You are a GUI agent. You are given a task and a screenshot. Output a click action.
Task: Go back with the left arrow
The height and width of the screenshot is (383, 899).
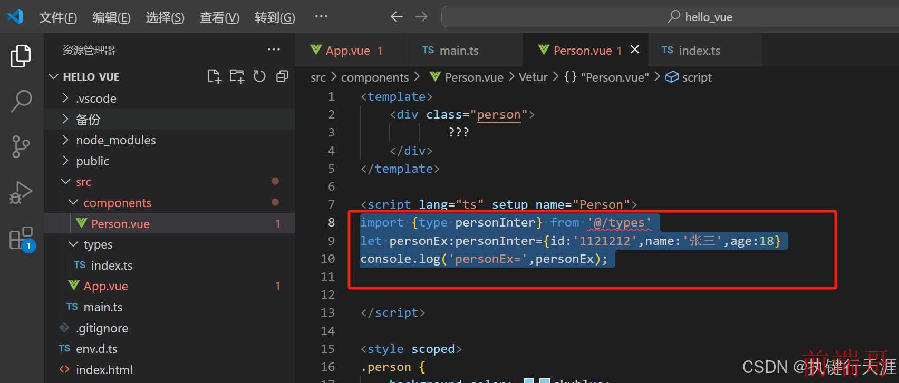point(397,17)
